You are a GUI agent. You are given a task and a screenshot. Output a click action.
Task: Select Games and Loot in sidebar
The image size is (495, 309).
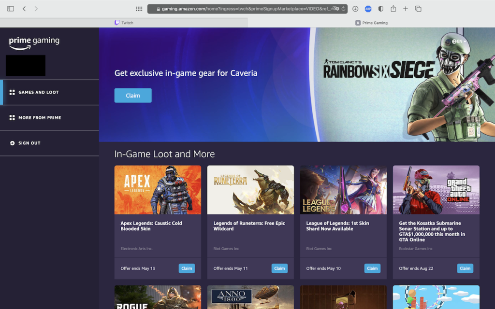coord(39,92)
